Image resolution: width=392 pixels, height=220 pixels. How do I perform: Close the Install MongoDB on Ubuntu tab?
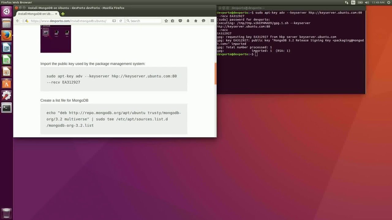pyautogui.click(x=56, y=14)
